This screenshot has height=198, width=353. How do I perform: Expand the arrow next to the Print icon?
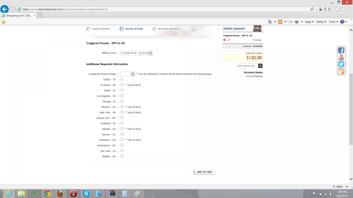302,22
